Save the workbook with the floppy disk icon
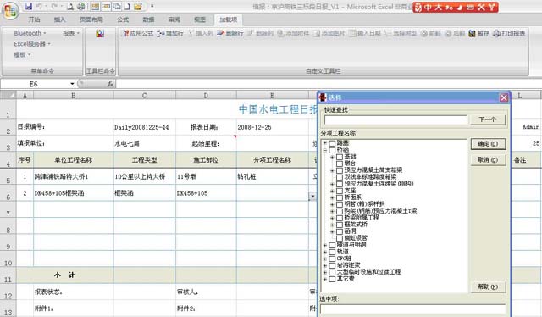Viewport: 542px width, 317px height. click(29, 6)
